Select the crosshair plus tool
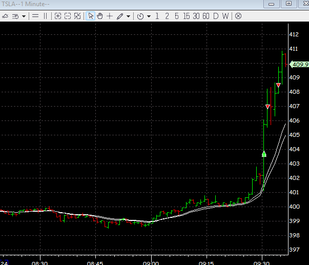This screenshot has width=309, height=265. pos(110,16)
